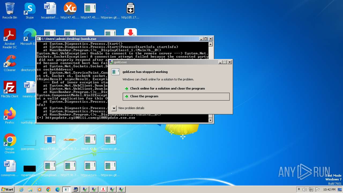Open Windows Media Player from taskbar

39,190
